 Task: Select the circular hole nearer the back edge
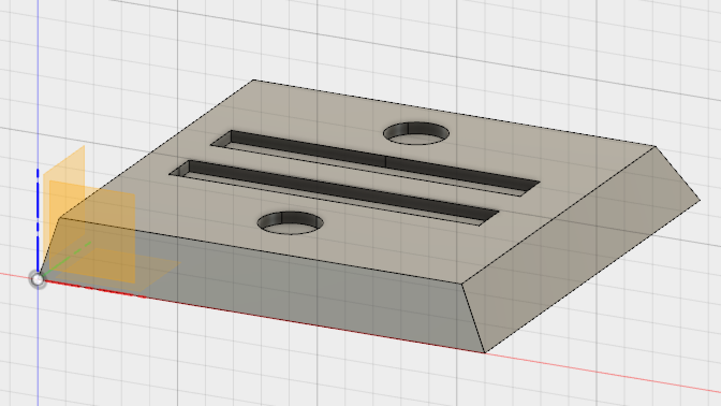417,133
